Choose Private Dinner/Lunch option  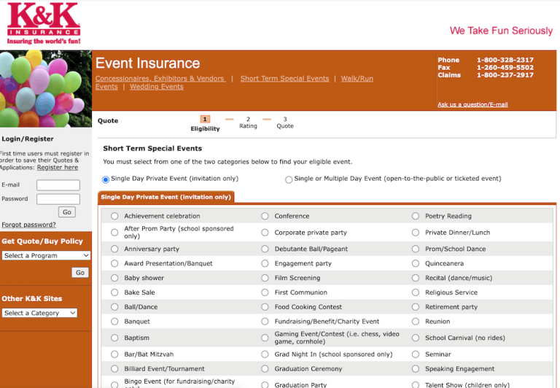coord(416,233)
